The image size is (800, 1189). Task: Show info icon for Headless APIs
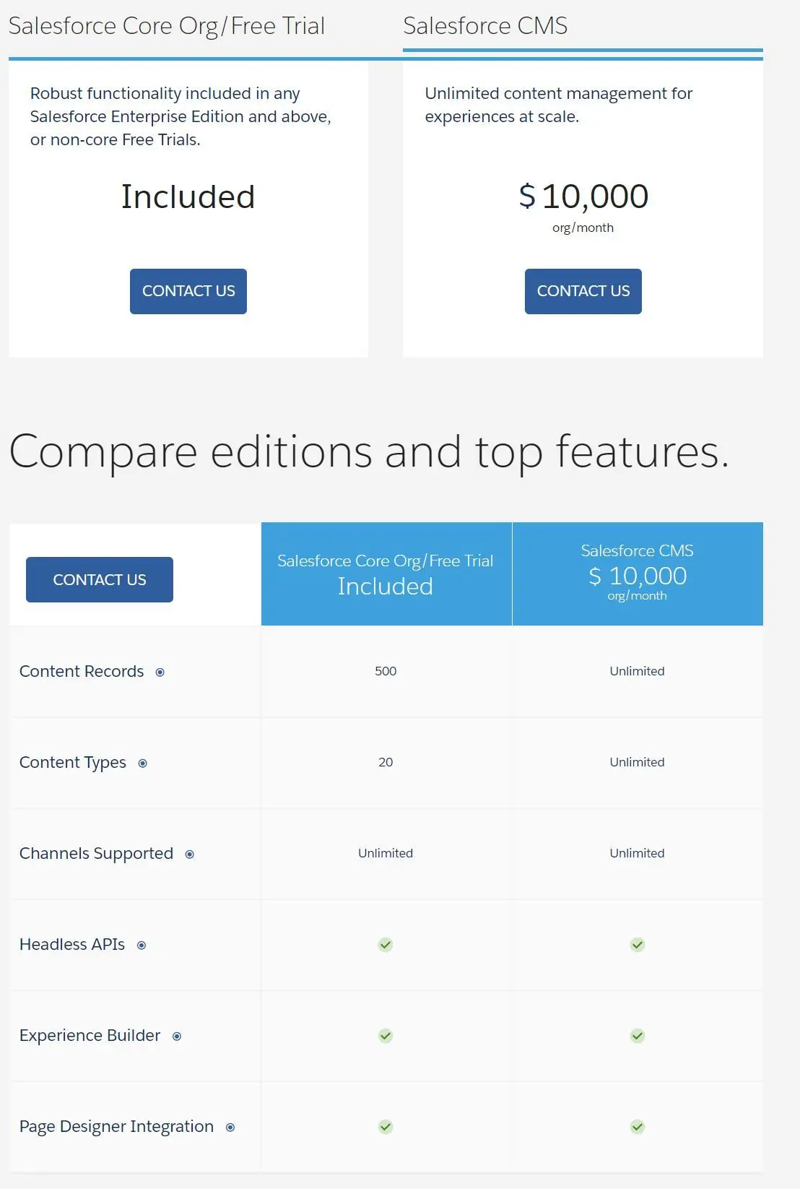pos(142,946)
